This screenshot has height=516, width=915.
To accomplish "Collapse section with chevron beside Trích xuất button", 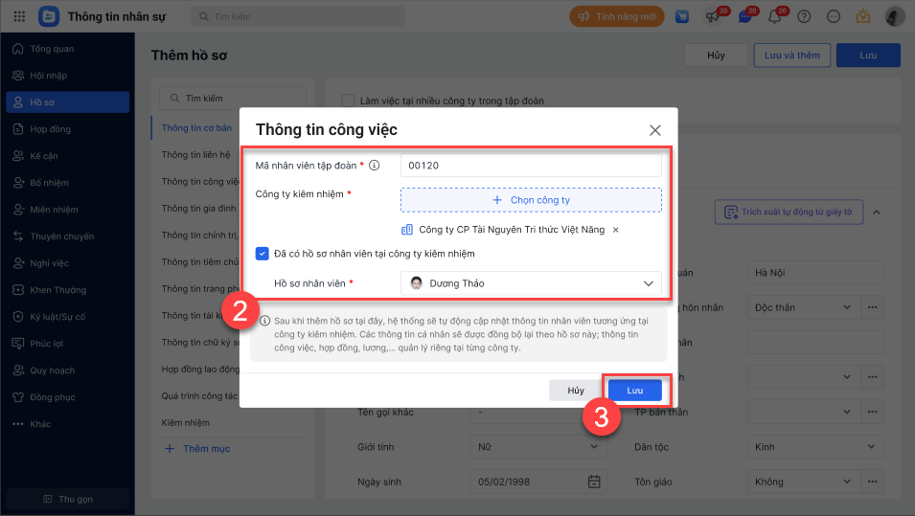I will 877,213.
